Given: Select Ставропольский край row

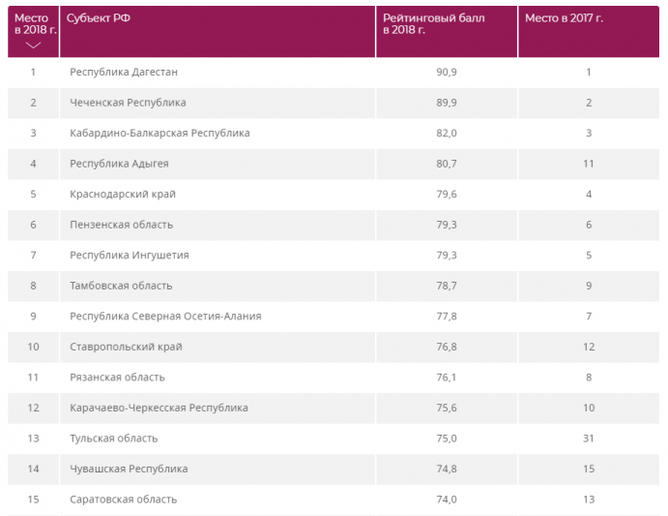Looking at the screenshot, I should coord(126,347).
